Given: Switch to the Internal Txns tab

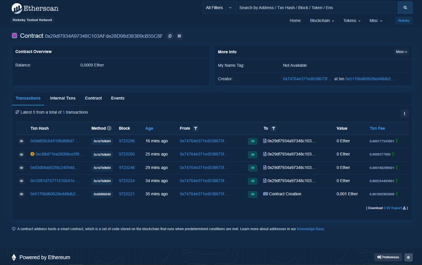Looking at the screenshot, I should click(63, 98).
